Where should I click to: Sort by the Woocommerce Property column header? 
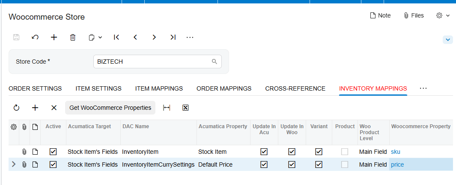(421, 126)
